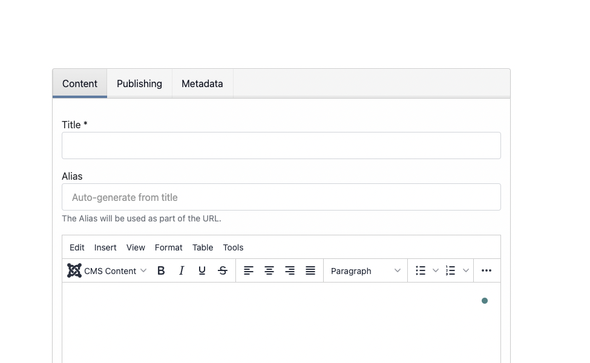Screen dimensions: 590x363
Task: Open the editor Table menu
Action: click(203, 247)
